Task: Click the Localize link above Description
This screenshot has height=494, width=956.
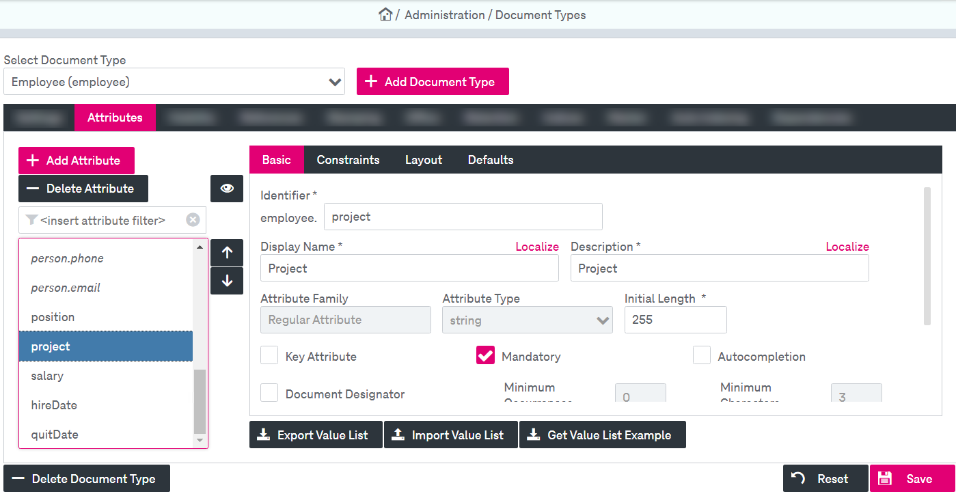Action: click(x=847, y=246)
